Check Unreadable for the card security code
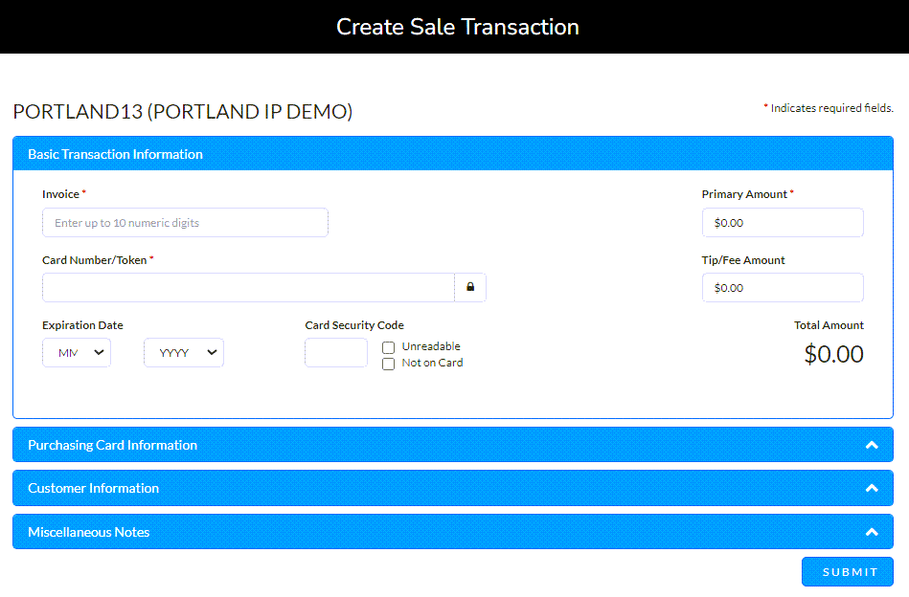The height and width of the screenshot is (597, 909). [388, 346]
